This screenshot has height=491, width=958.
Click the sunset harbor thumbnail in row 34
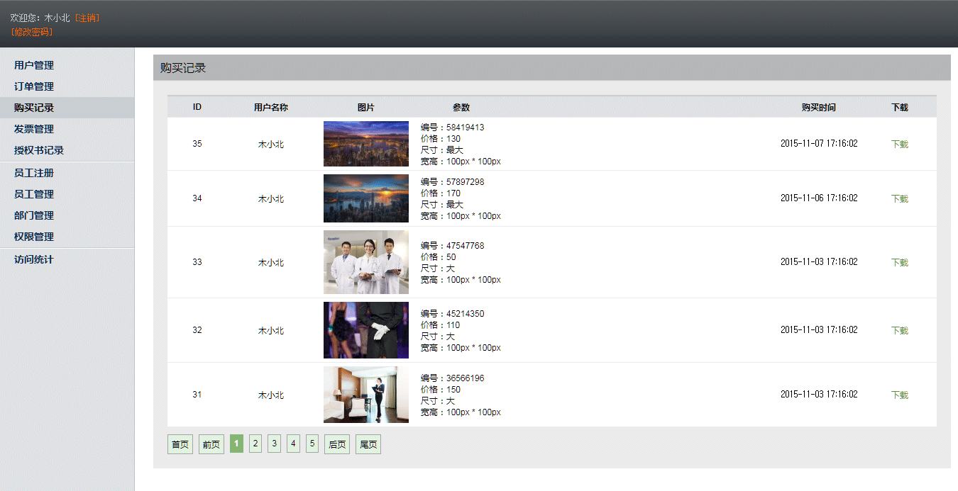366,198
